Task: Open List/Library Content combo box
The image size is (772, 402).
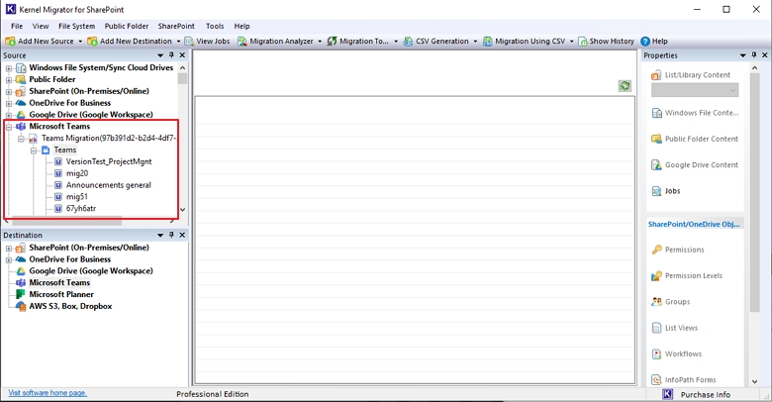Action: click(x=695, y=90)
